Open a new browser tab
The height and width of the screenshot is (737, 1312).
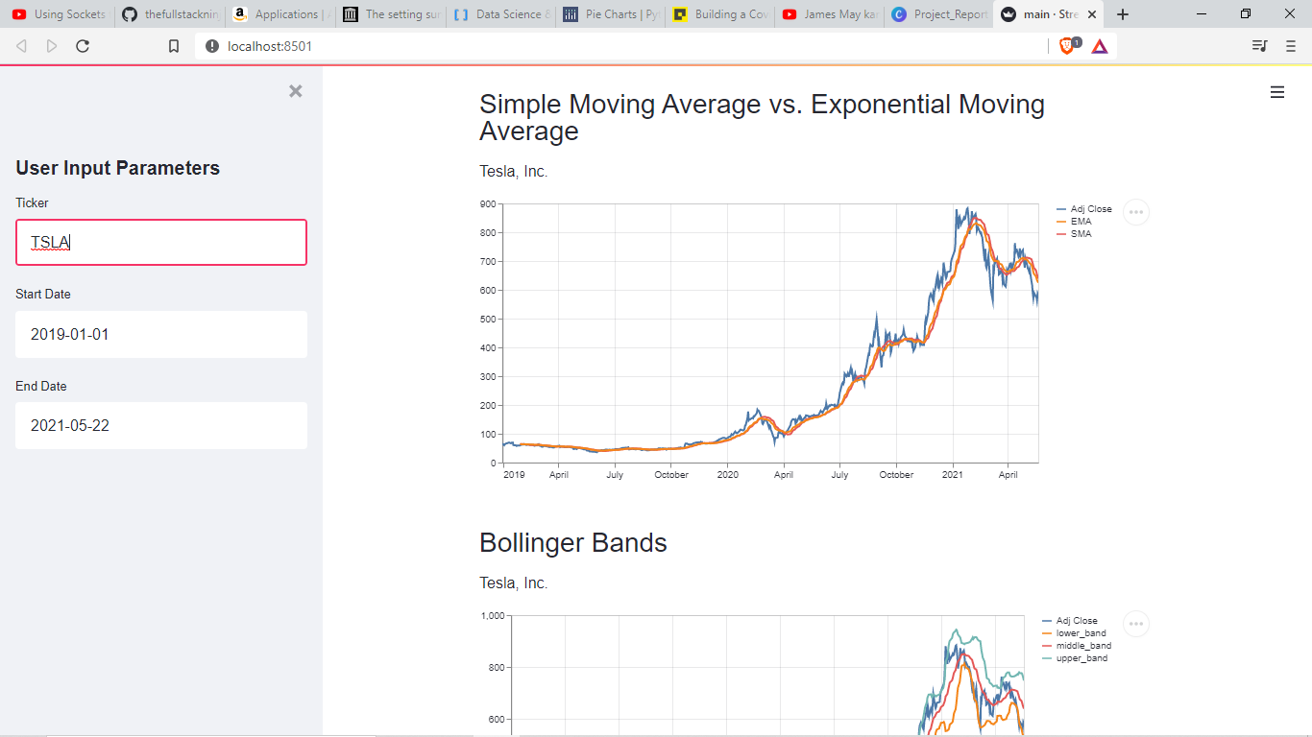pyautogui.click(x=1123, y=14)
